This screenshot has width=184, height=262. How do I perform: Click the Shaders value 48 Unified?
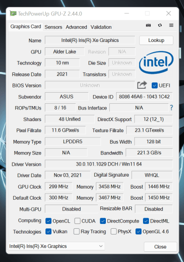(69, 119)
